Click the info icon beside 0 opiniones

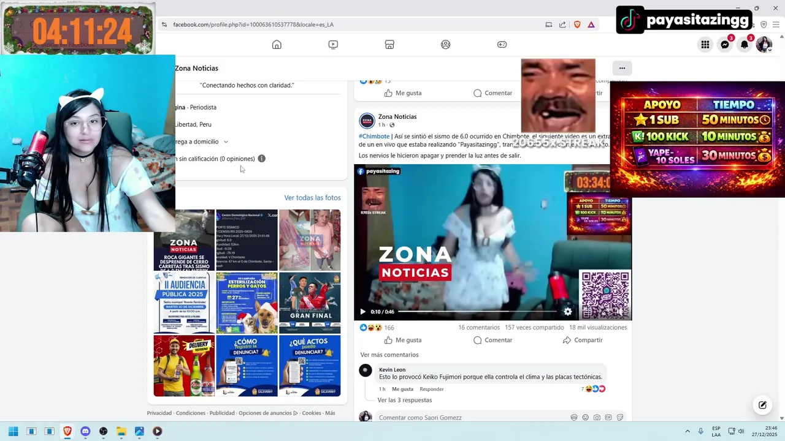click(261, 159)
